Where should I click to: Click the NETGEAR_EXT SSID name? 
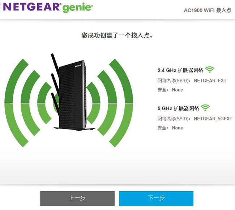(210, 81)
